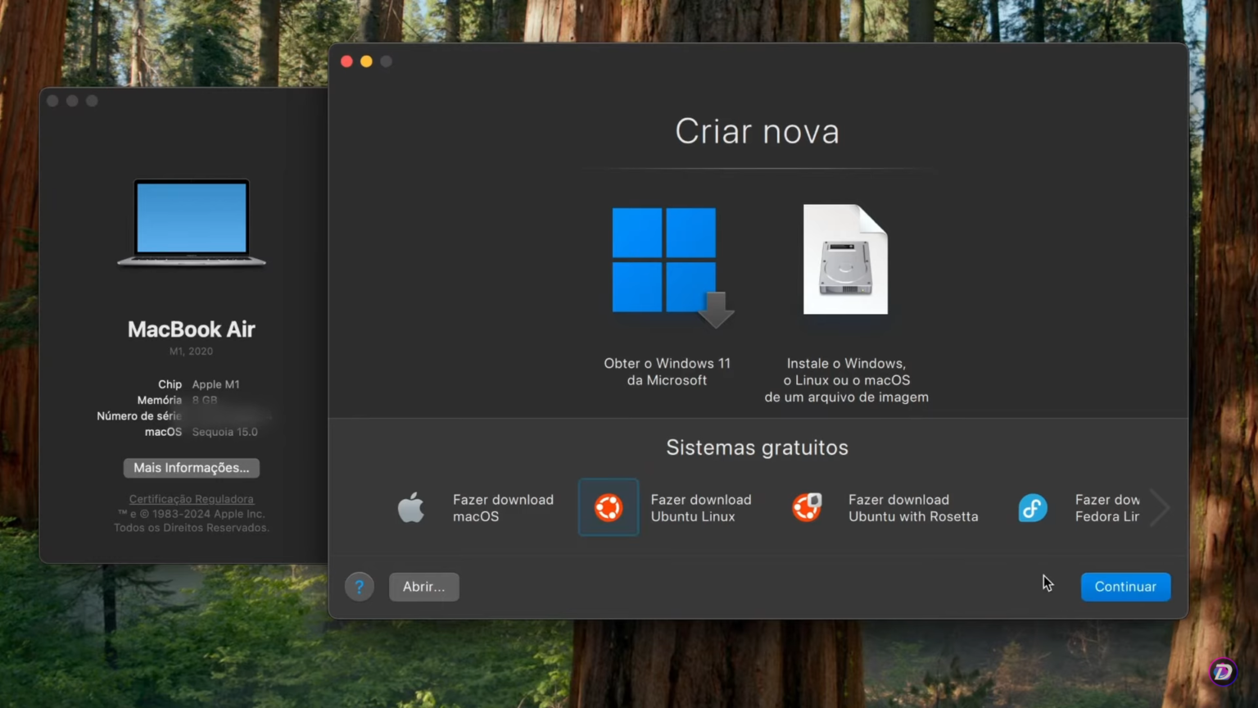Close the Criar nova window
This screenshot has height=708, width=1258.
346,61
